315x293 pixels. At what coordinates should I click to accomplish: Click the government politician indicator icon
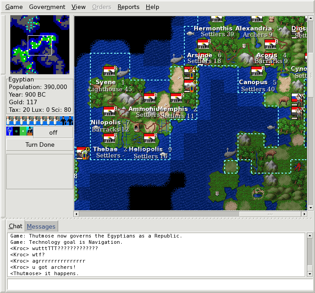point(30,131)
